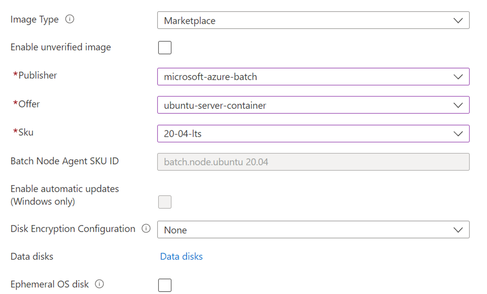The image size is (487, 294).
Task: Click the Offer dropdown chevron arrow
Action: (x=458, y=105)
